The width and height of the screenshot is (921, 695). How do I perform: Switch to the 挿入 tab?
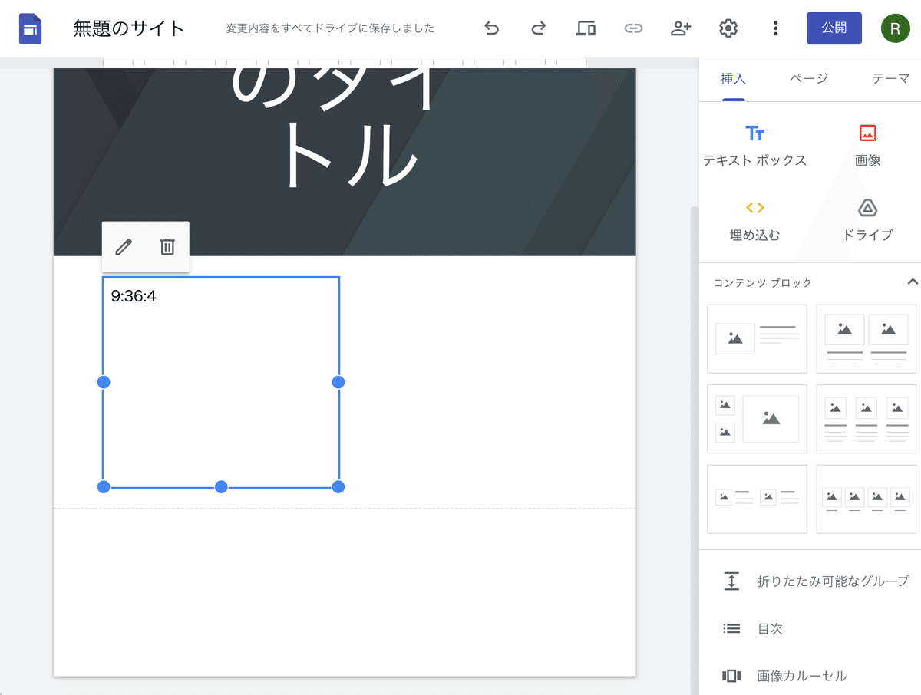coord(733,78)
